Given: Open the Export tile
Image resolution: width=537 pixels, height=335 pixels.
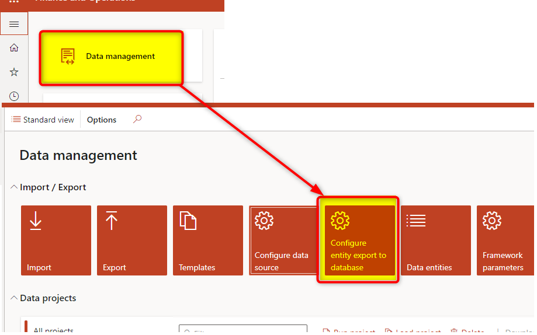Looking at the screenshot, I should [132, 240].
